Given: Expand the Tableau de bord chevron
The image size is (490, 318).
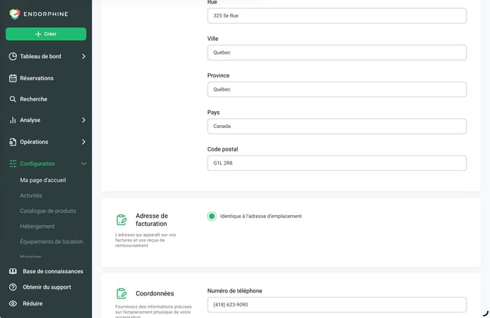Looking at the screenshot, I should pyautogui.click(x=83, y=56).
